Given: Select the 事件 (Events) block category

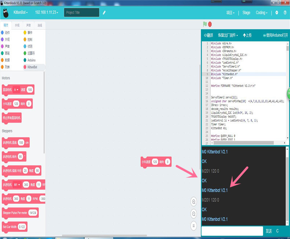Looking at the screenshot, I should tap(29, 32).
